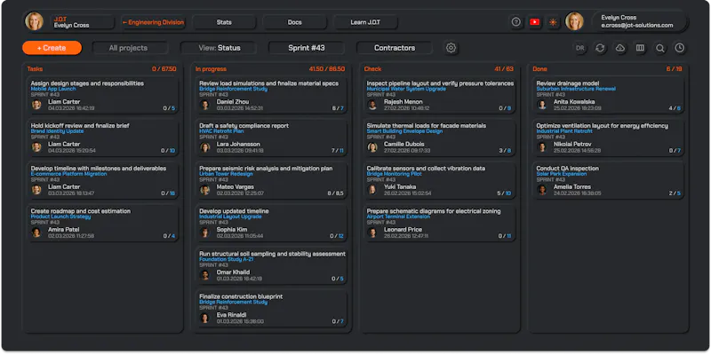Open 'Draft a safety compliance report' card

click(x=271, y=138)
